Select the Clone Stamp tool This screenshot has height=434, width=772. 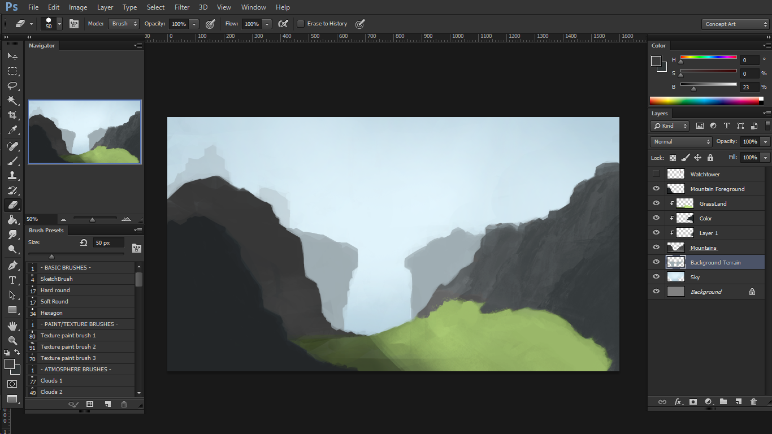click(12, 176)
